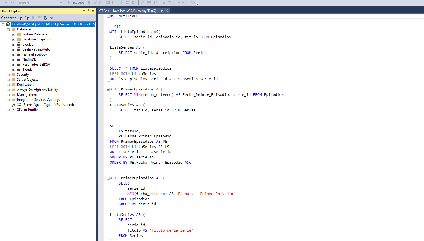Collapse the first WITH ListaEpisodios code block
Viewport: 424px width, 241px height.
coord(108,32)
